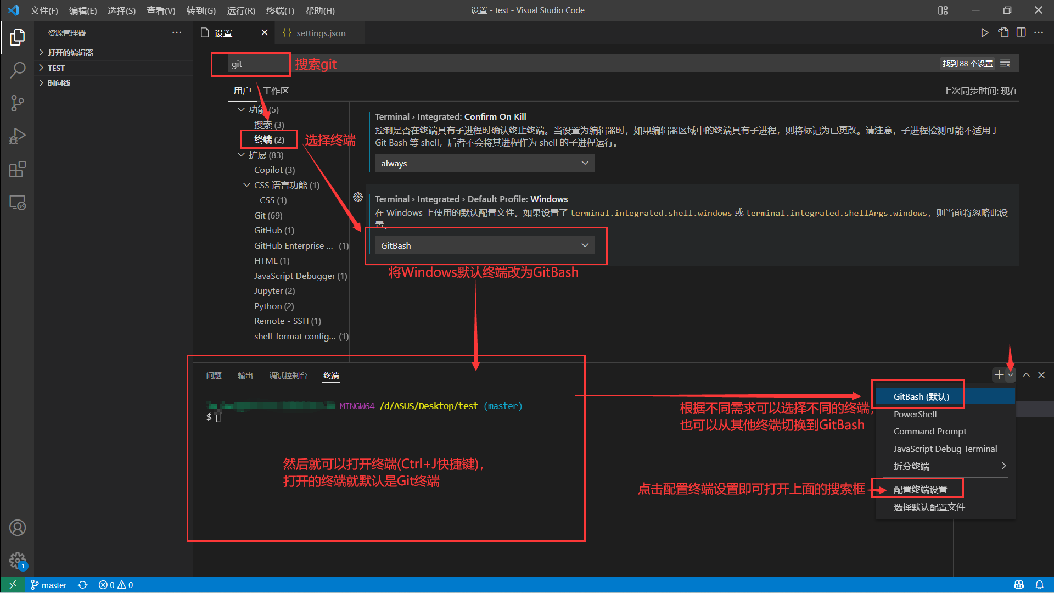Open the 文件(F) menu
Viewport: 1054px width, 593px height.
(x=44, y=10)
